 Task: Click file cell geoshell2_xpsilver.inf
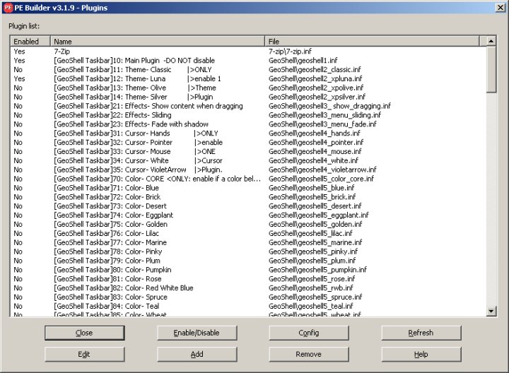pos(317,97)
